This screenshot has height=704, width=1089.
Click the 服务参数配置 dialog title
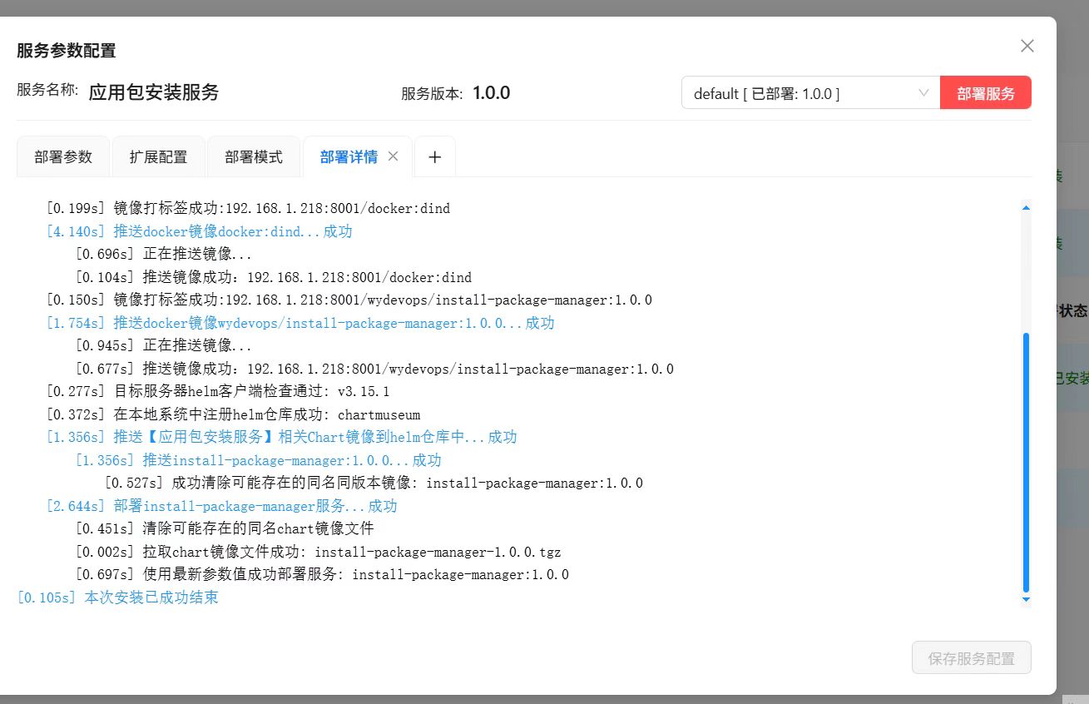point(66,51)
